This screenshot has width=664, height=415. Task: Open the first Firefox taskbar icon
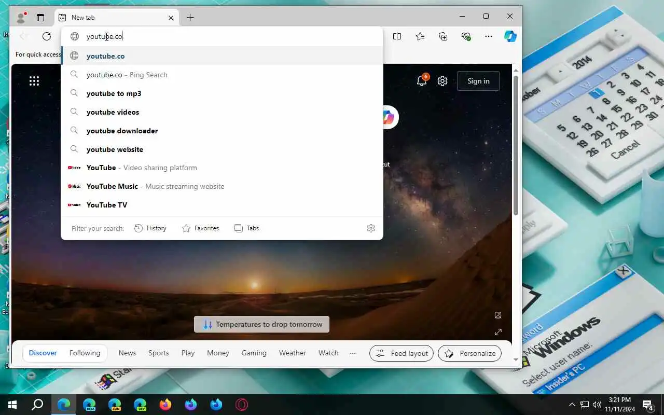click(165, 405)
